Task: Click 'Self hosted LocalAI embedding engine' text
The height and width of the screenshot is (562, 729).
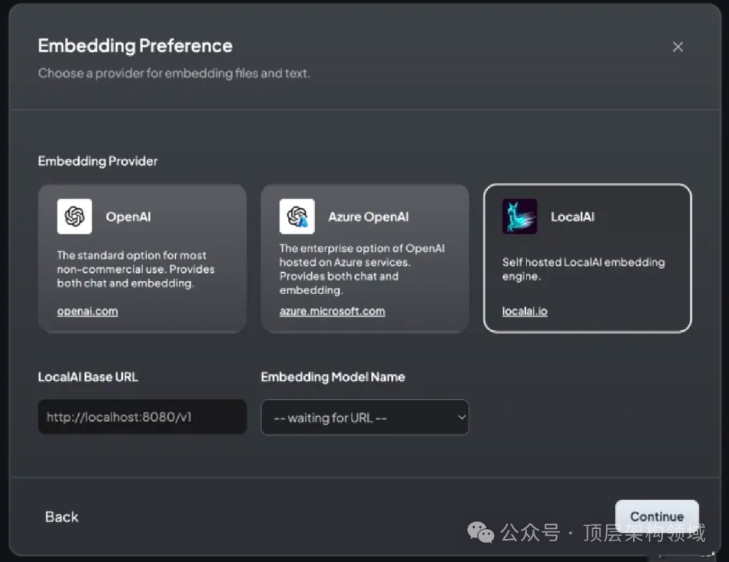Action: coord(583,269)
